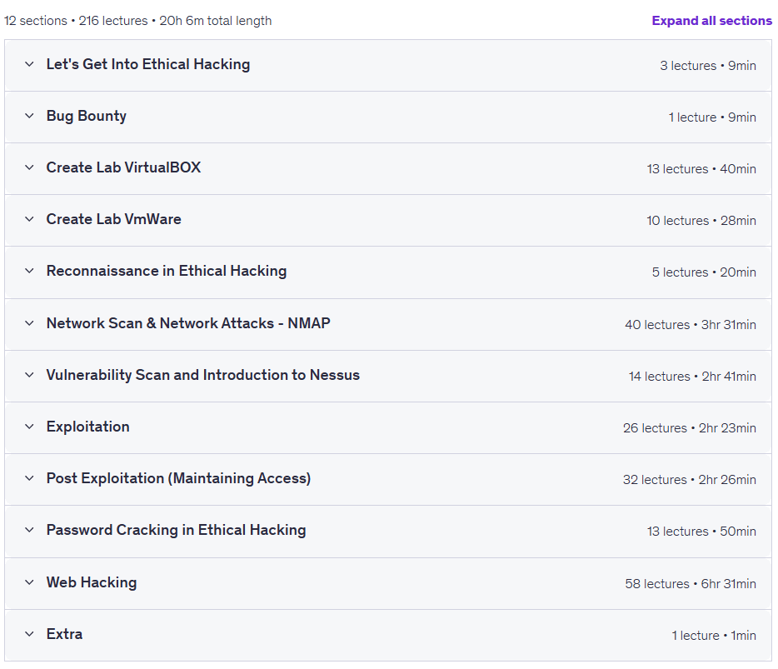Click the 32 lectures • 2hr 26min label
This screenshot has height=669, width=778.
coord(690,479)
